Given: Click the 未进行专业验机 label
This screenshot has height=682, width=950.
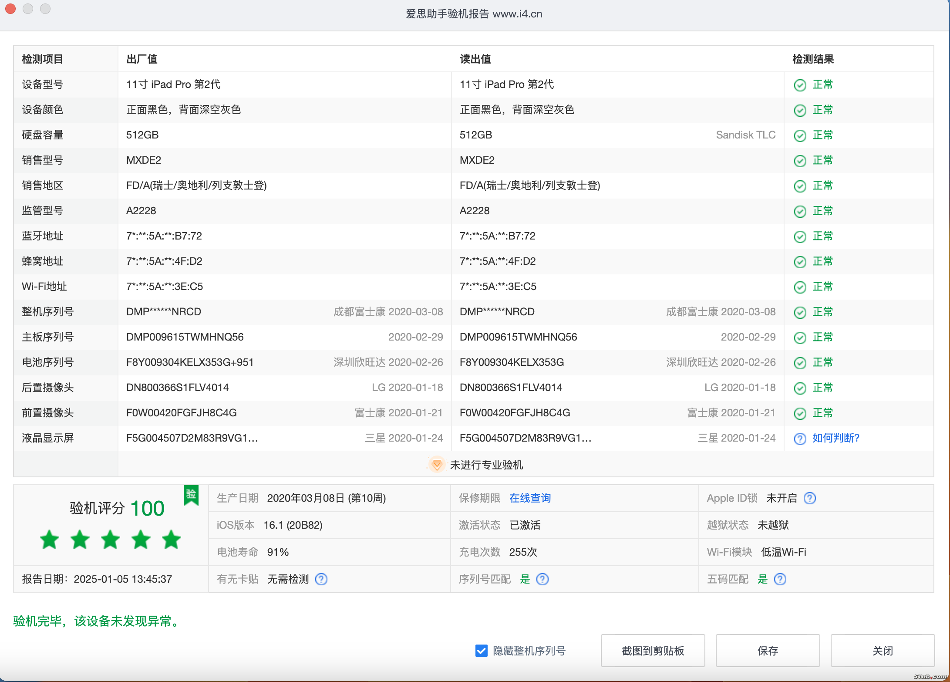Looking at the screenshot, I should click(486, 465).
